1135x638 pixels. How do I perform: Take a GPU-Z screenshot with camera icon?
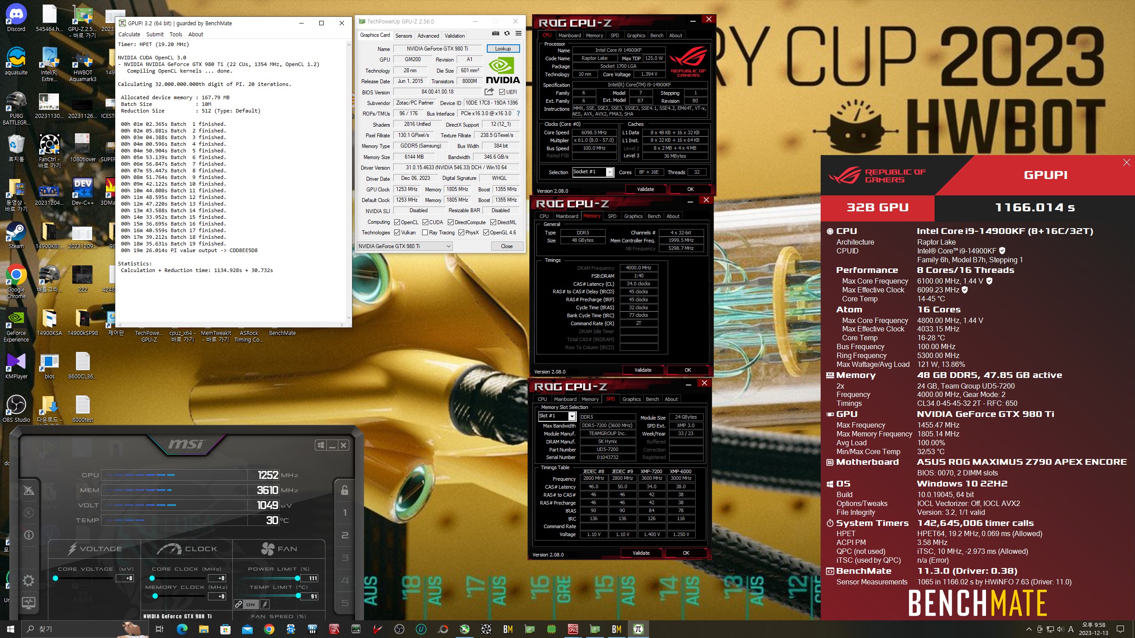(x=496, y=33)
